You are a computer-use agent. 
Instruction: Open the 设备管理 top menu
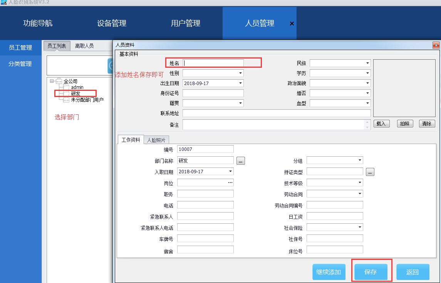(112, 23)
